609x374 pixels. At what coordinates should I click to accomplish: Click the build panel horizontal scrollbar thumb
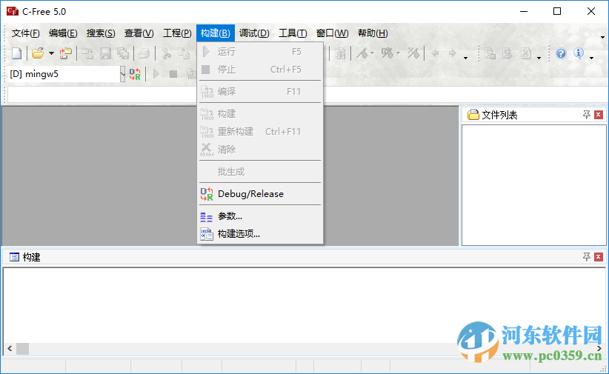click(x=22, y=348)
